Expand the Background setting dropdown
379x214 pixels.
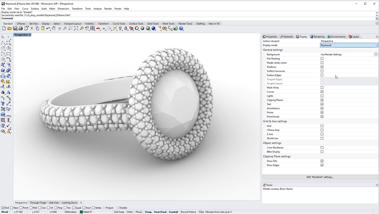tap(376, 55)
